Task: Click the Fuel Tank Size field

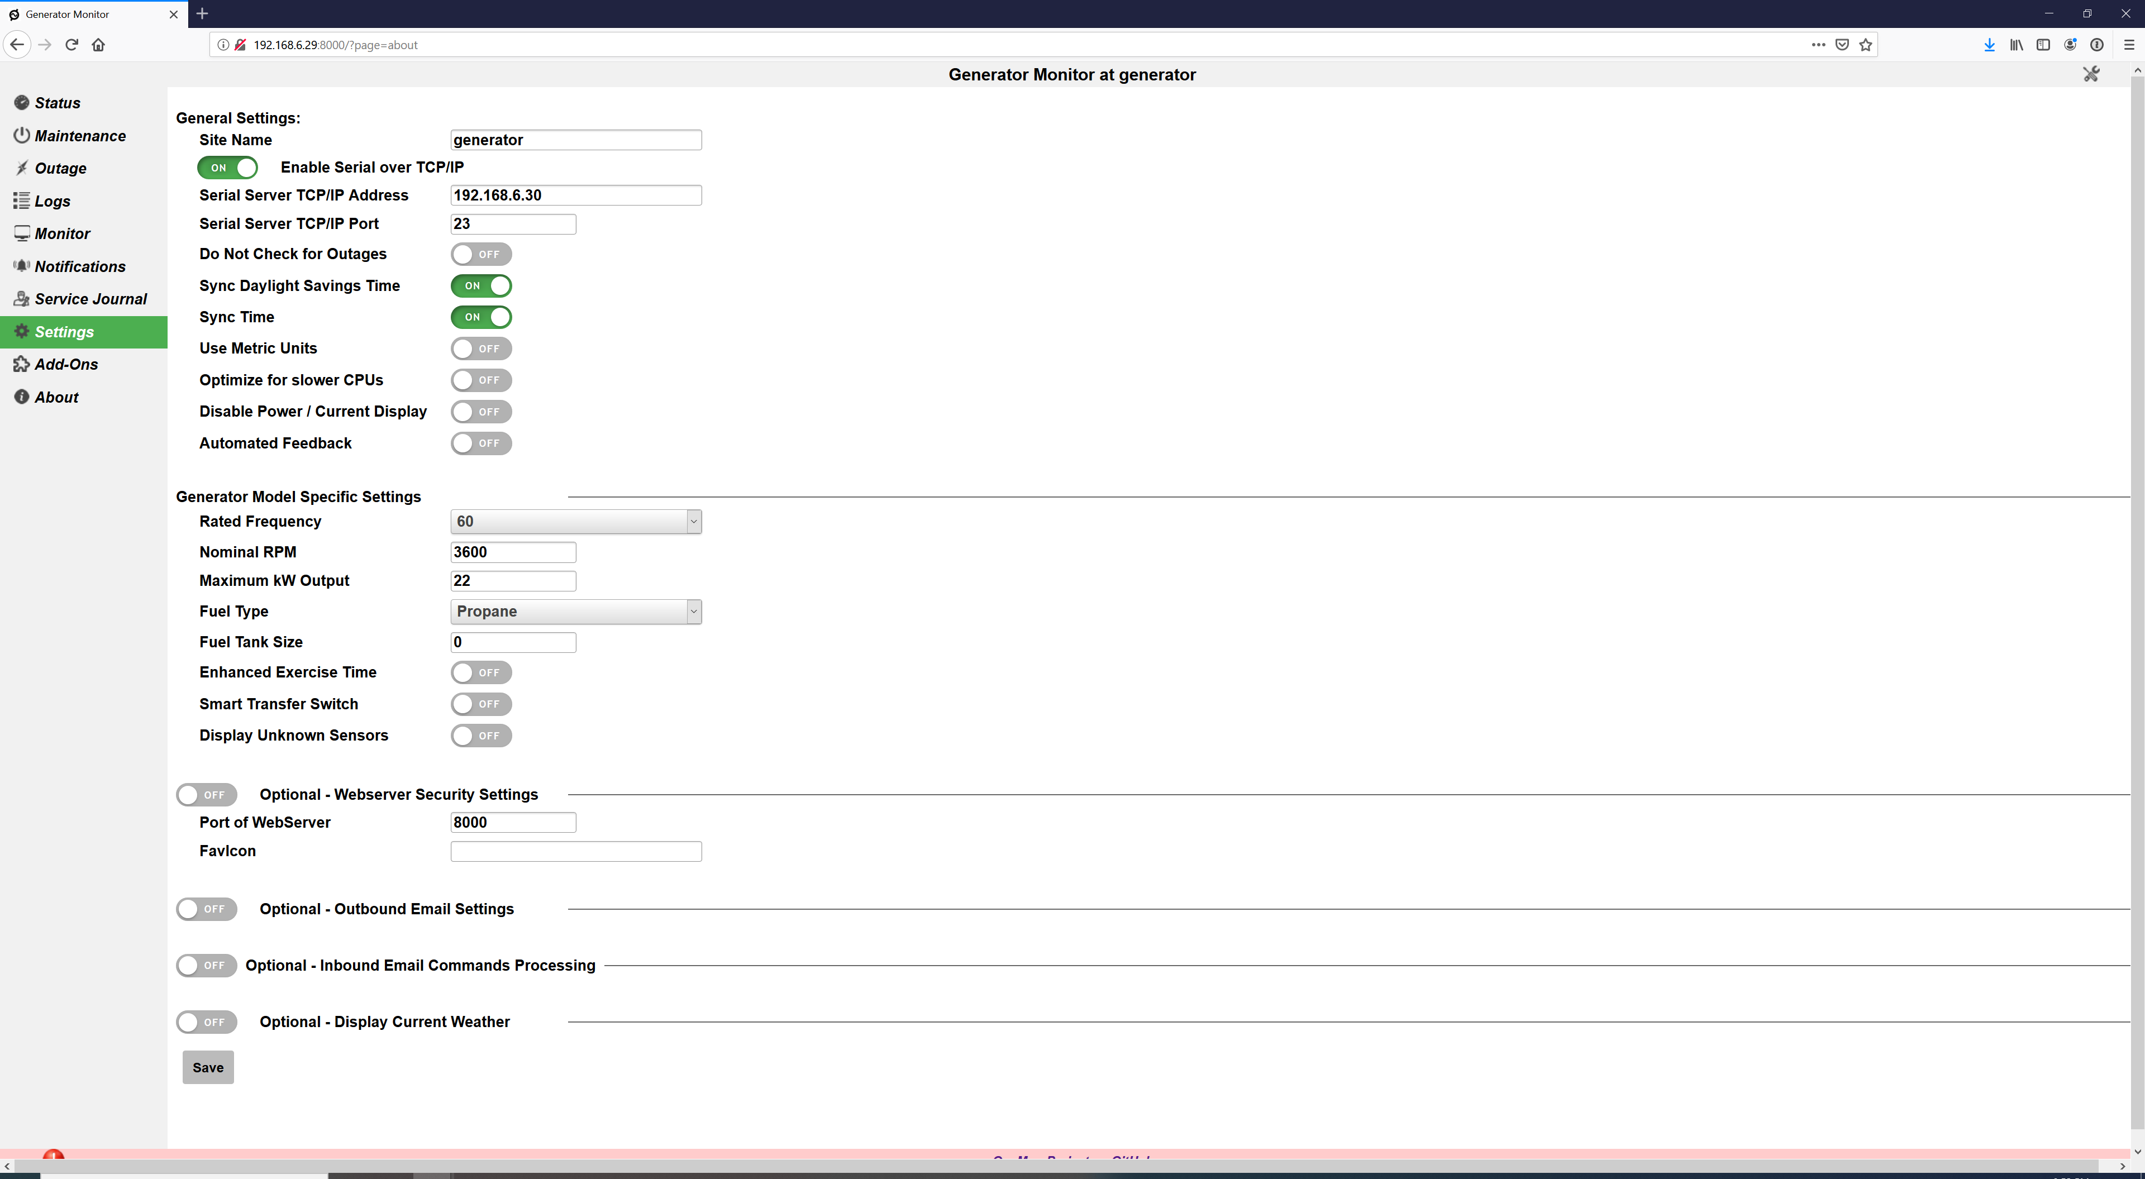Action: [513, 642]
